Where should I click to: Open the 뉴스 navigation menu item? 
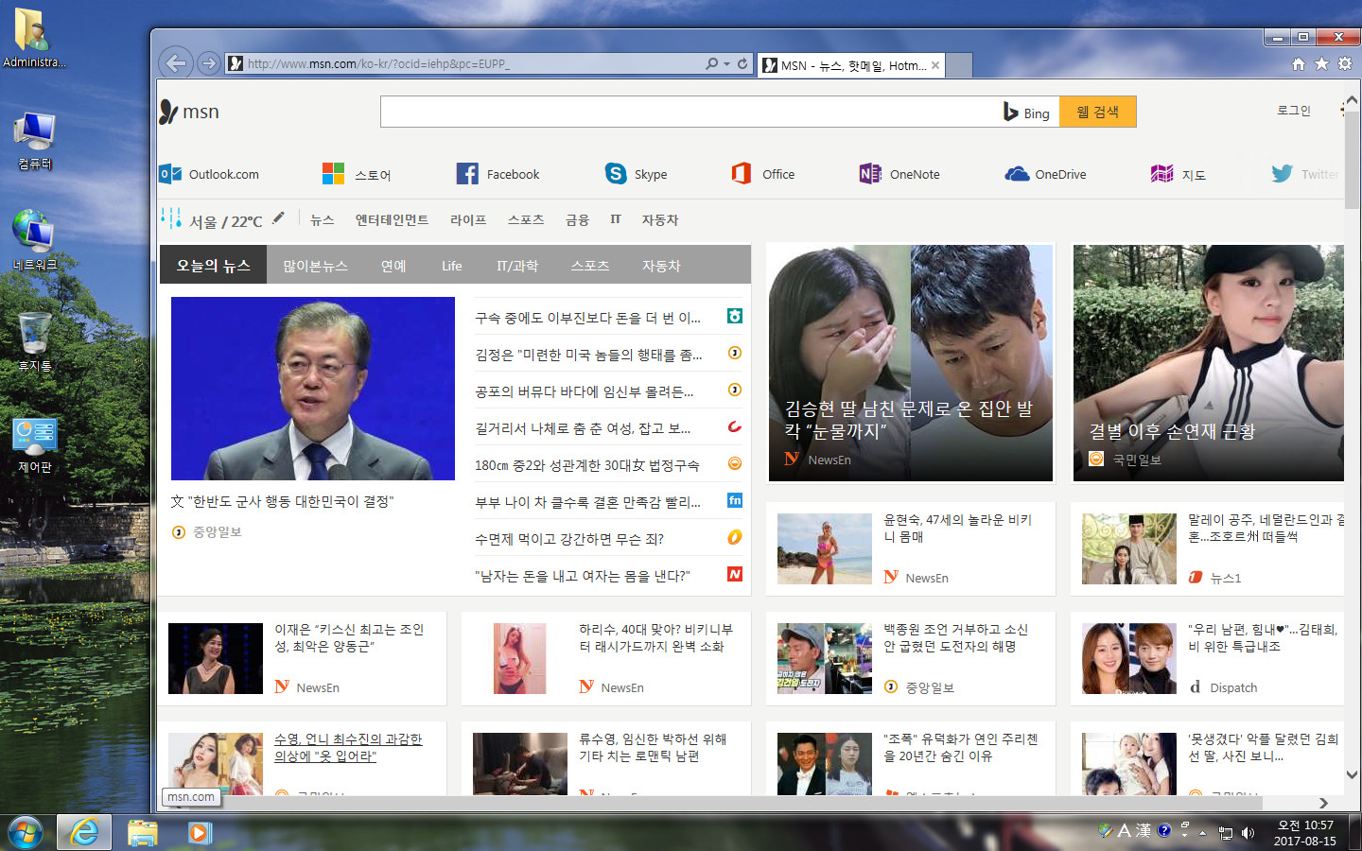(323, 219)
